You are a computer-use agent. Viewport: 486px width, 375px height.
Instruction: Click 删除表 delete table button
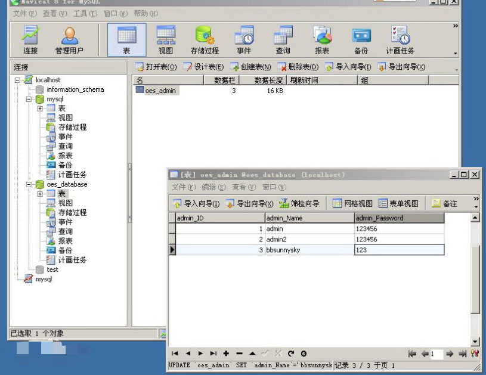point(298,67)
